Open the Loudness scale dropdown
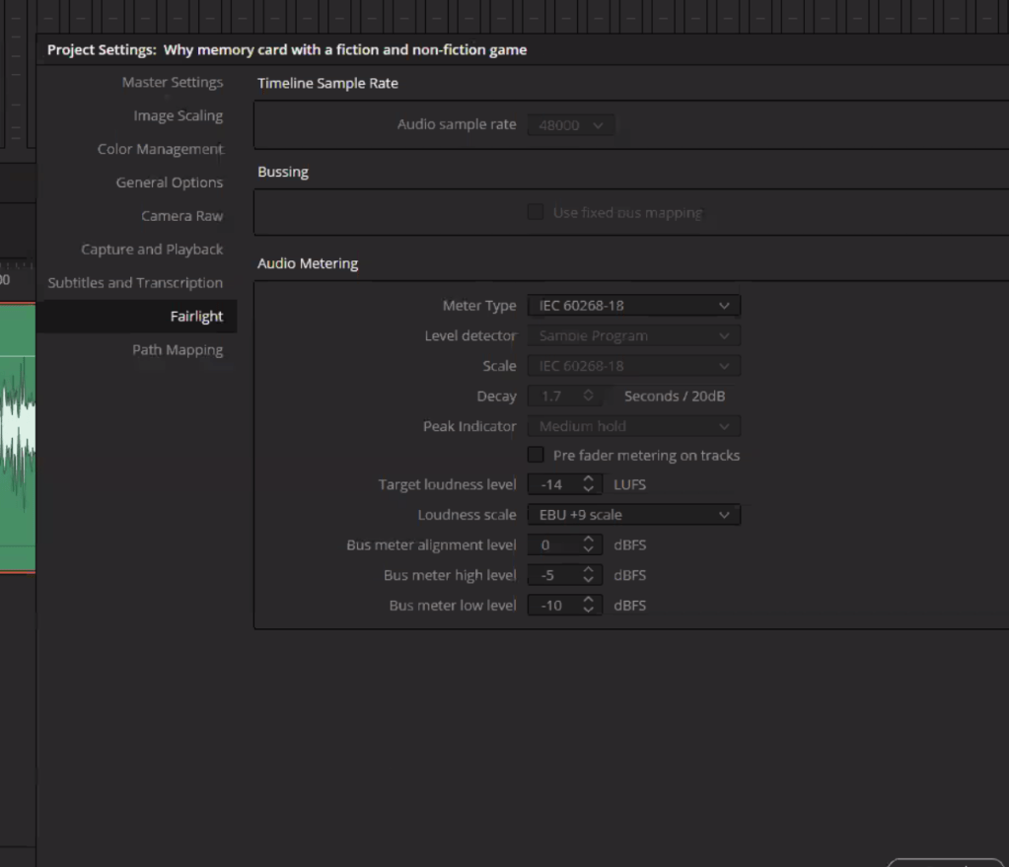The height and width of the screenshot is (867, 1009). click(x=634, y=514)
